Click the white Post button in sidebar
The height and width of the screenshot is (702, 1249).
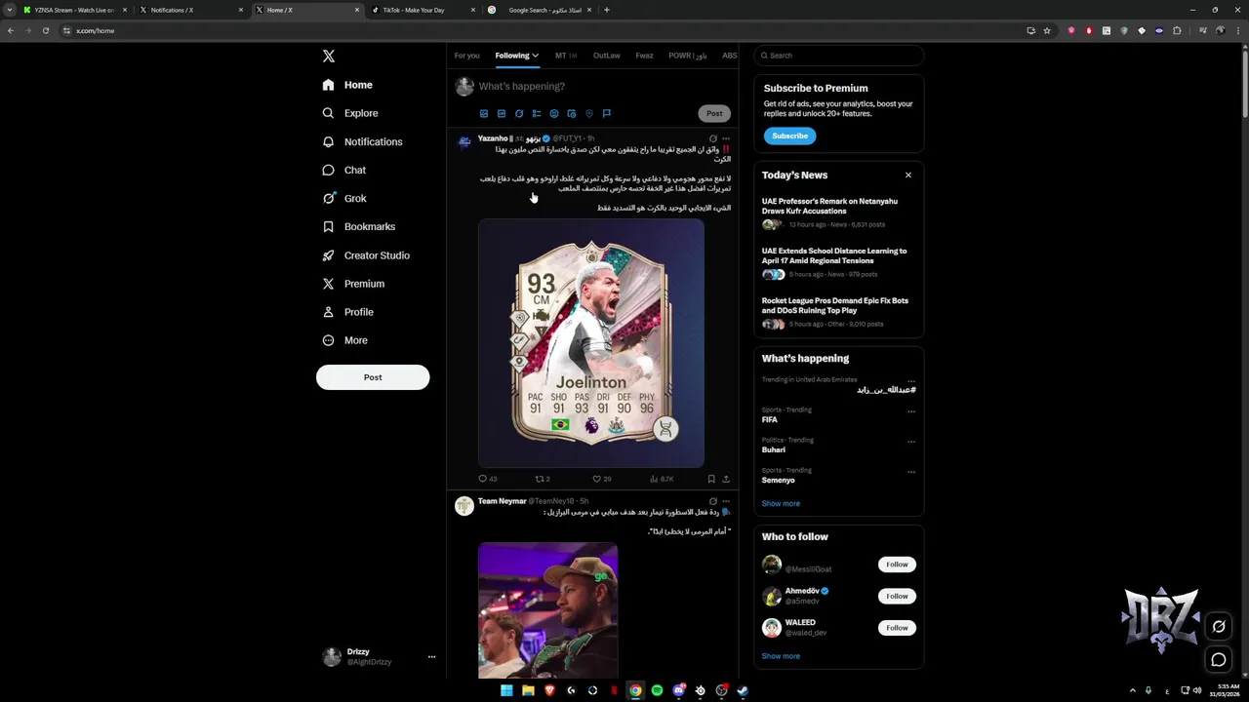tap(373, 377)
